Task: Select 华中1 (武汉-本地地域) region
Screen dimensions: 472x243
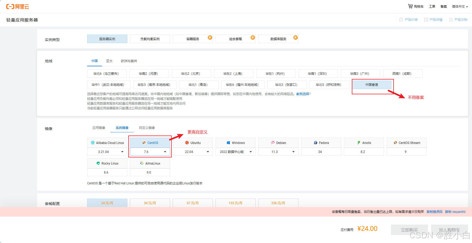Action: pyautogui.click(x=109, y=85)
